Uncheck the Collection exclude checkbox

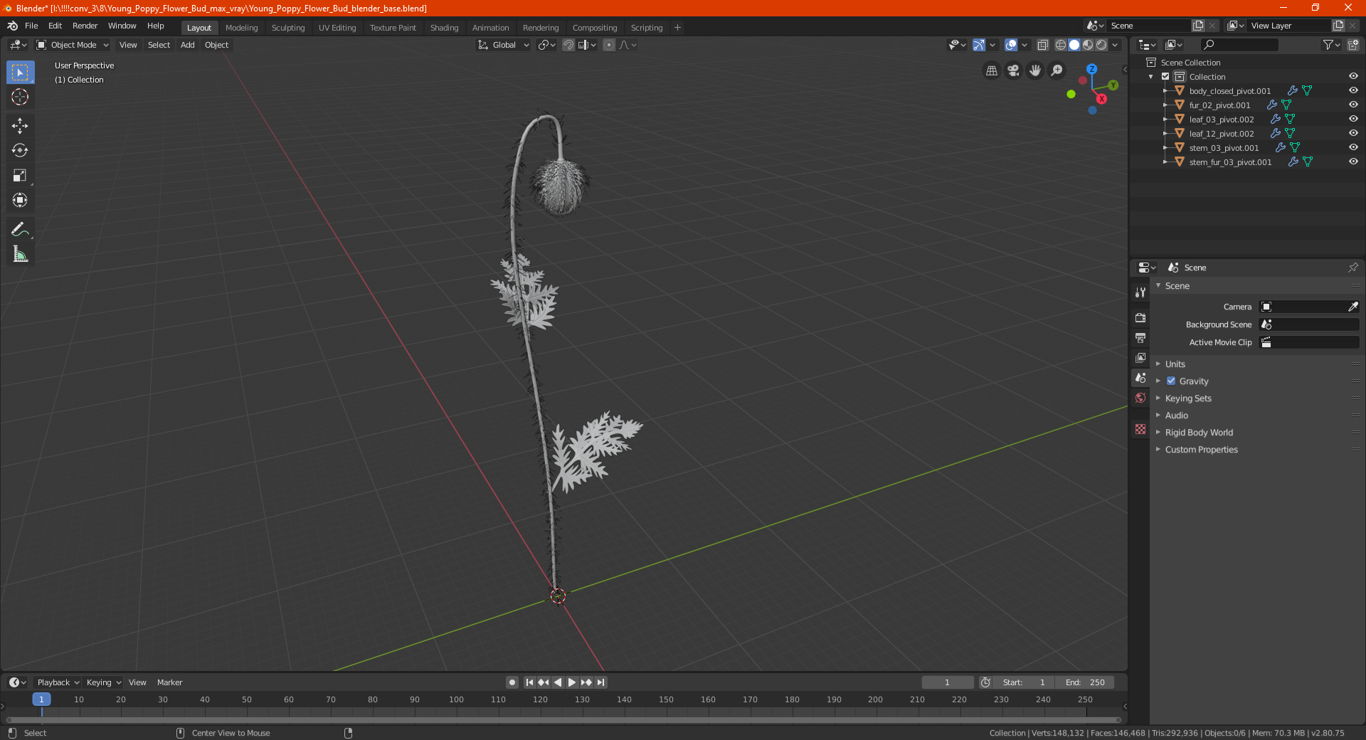(1165, 77)
